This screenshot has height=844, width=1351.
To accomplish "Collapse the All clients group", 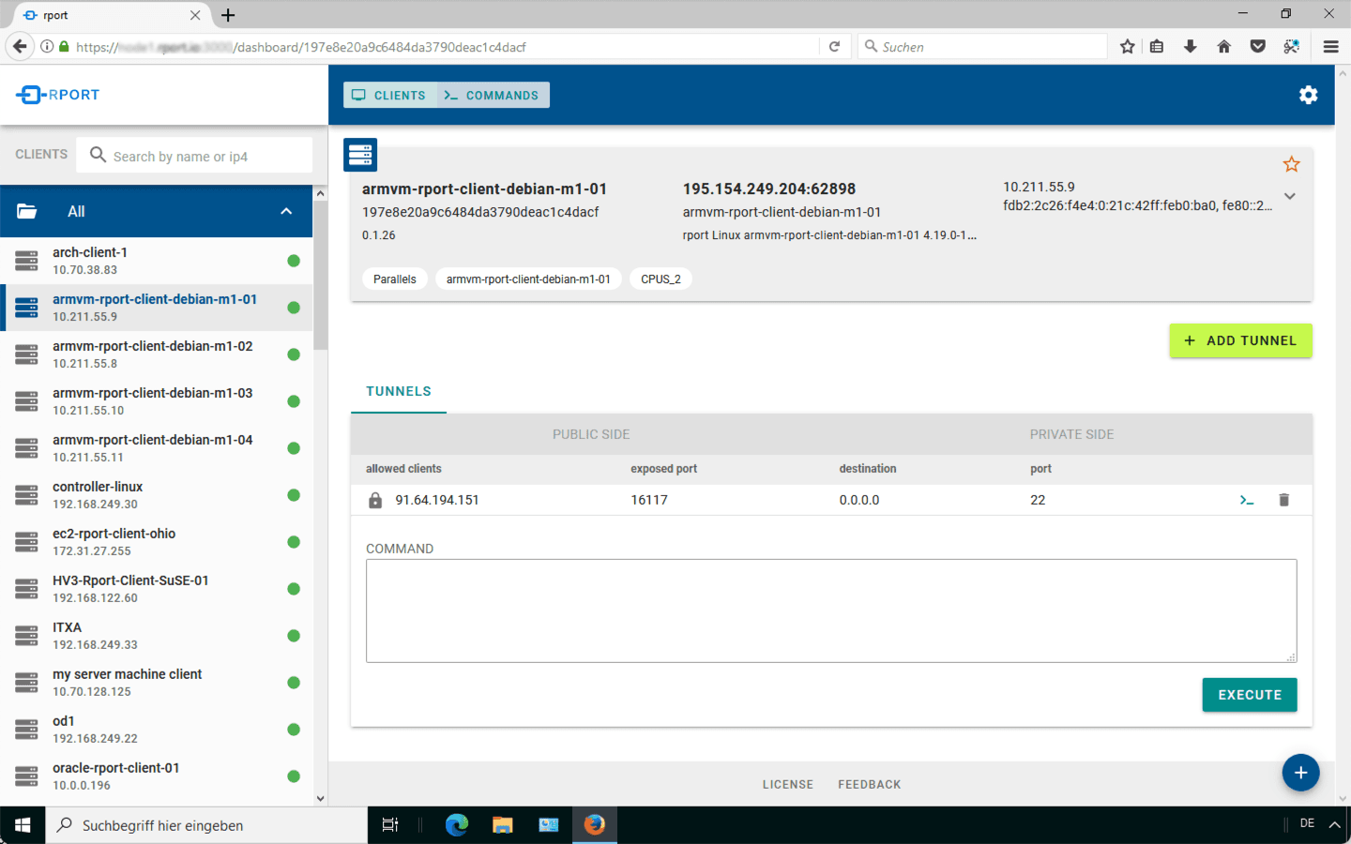I will pyautogui.click(x=286, y=212).
